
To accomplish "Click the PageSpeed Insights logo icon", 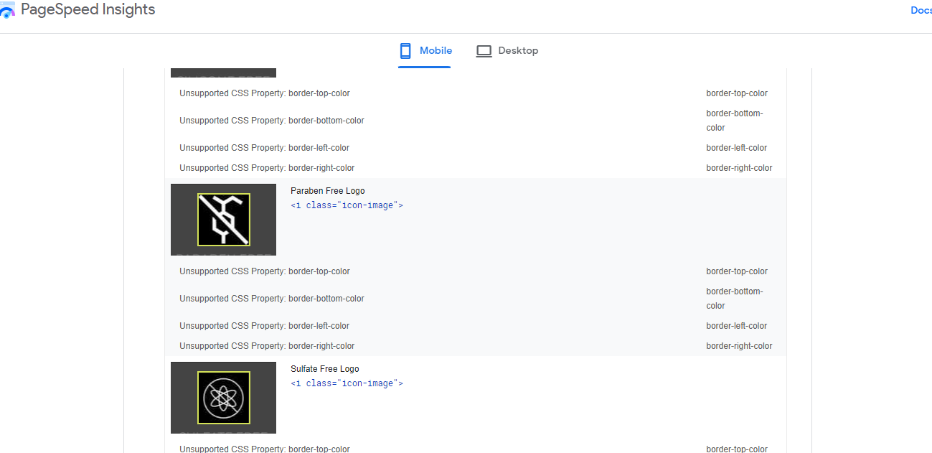I will pyautogui.click(x=7, y=10).
